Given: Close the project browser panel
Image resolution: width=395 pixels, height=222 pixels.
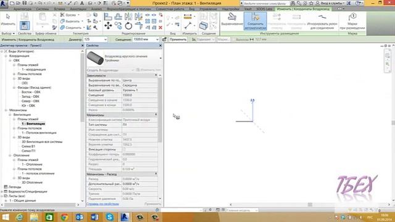Looking at the screenshot, I should tap(82, 46).
